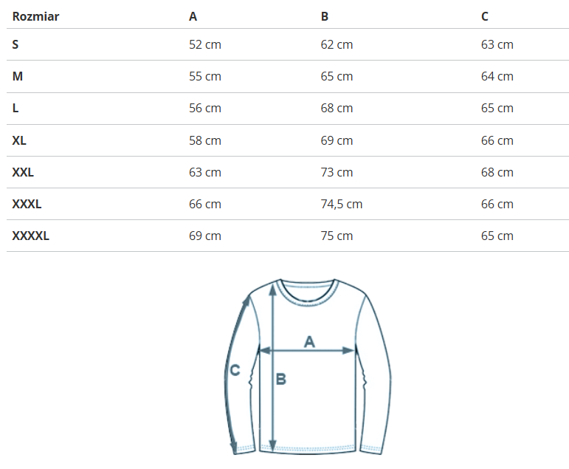The image size is (569, 469).
Task: Click the sleeve-length arrow on the diagram
Action: 237,399
